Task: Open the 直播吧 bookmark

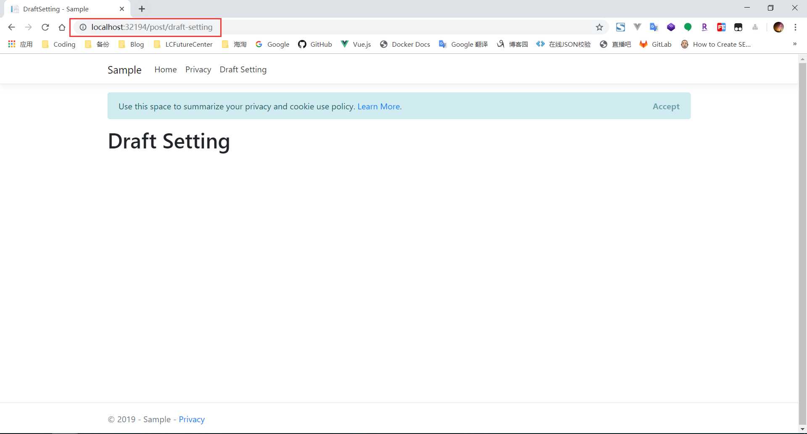Action: (615, 44)
